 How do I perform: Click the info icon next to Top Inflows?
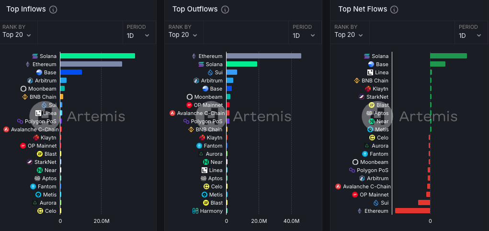53,10
